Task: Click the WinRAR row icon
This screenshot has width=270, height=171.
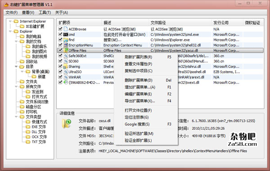Action: [x=66, y=77]
